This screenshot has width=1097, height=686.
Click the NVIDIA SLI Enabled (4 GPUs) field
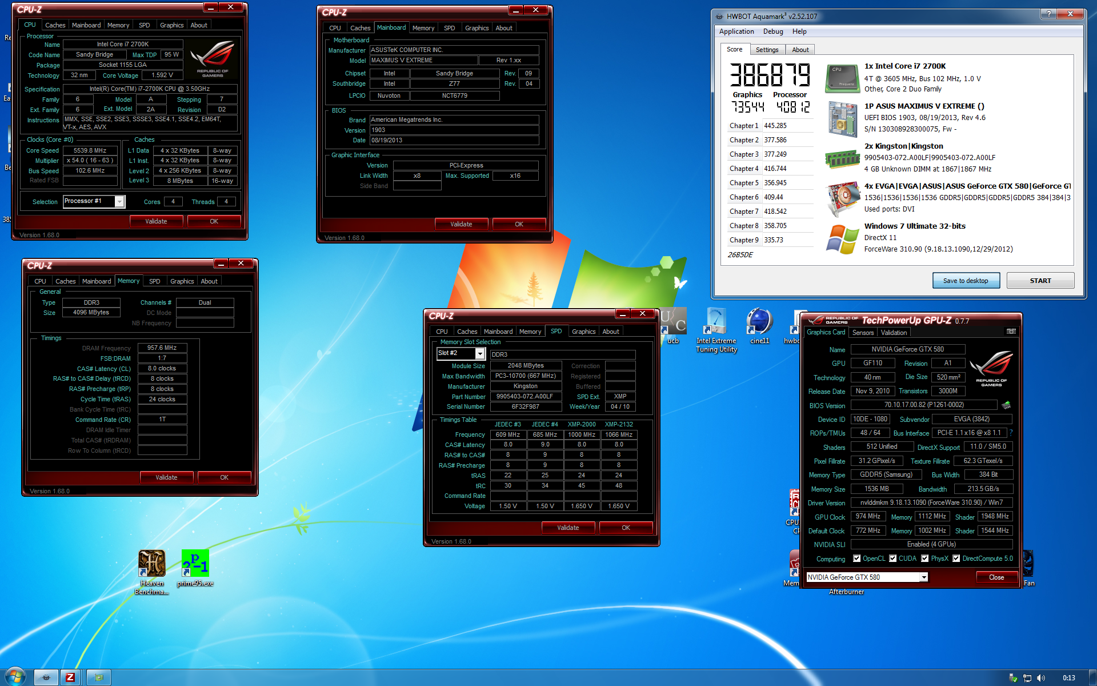[931, 544]
